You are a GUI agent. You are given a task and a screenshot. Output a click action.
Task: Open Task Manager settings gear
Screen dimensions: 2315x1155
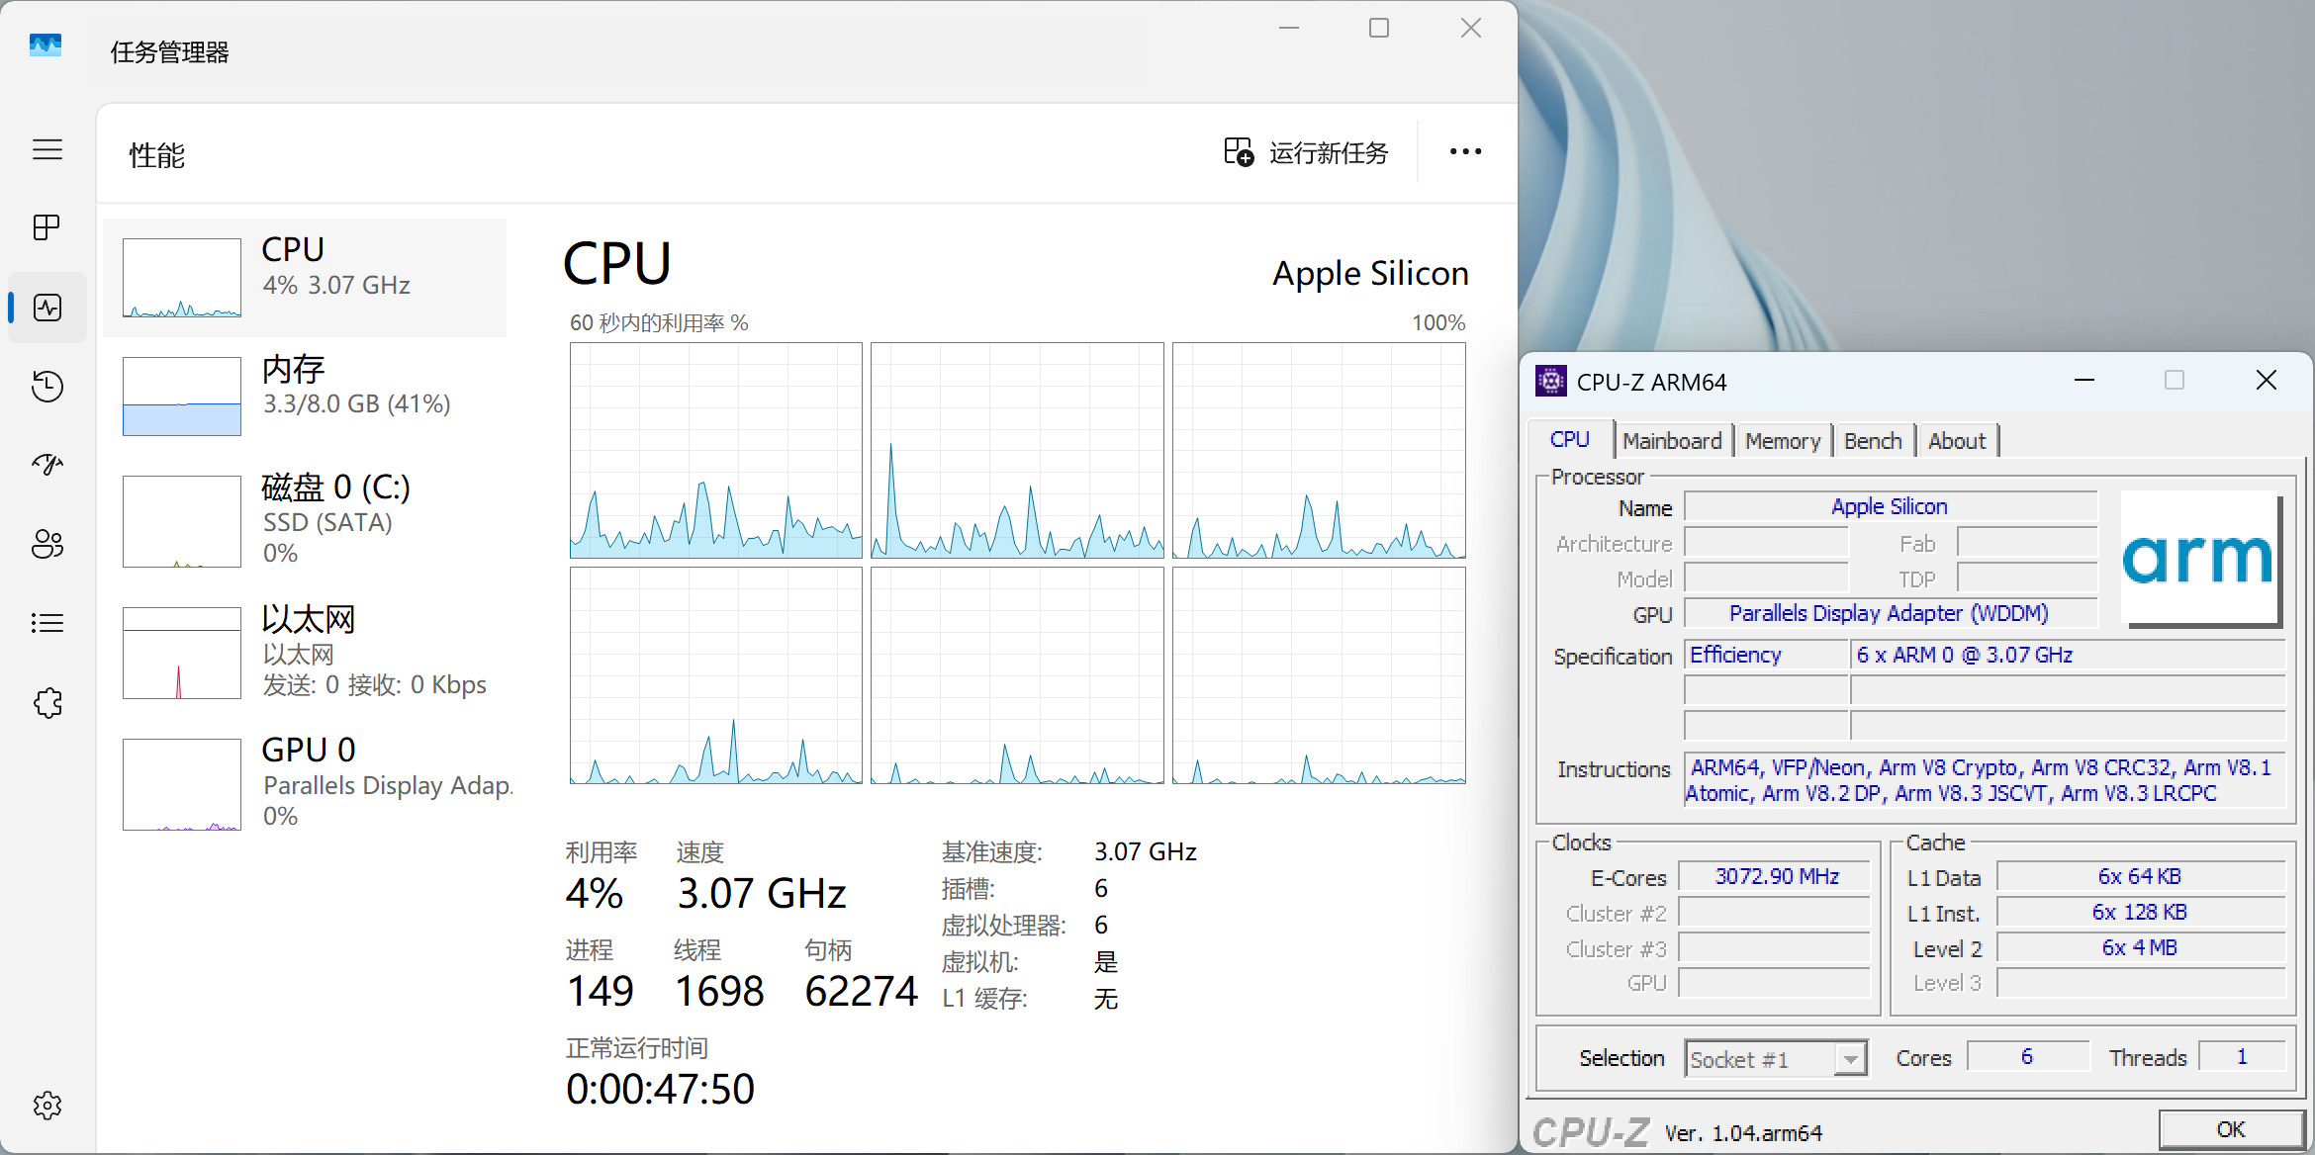click(x=47, y=1106)
